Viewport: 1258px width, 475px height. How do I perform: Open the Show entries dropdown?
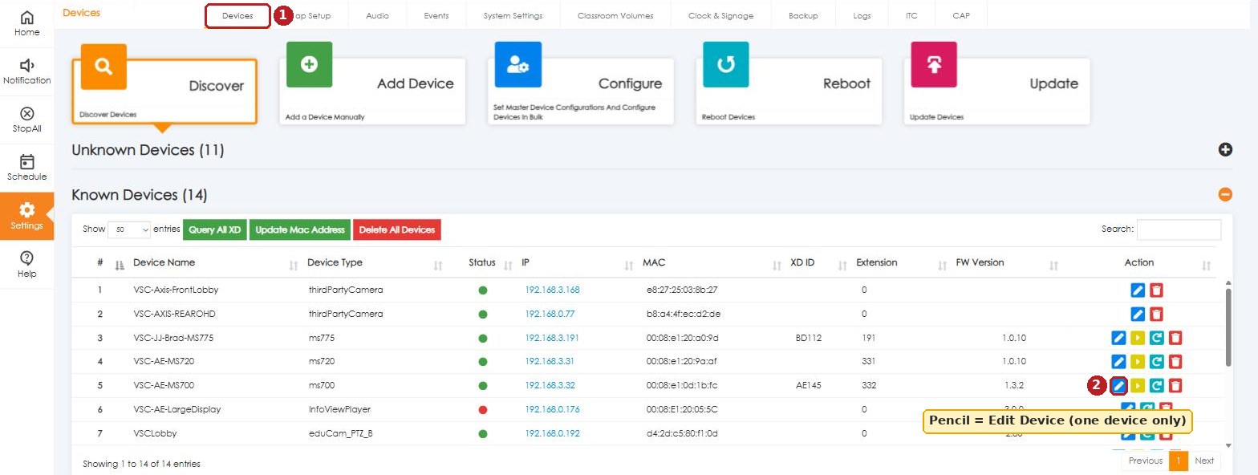(x=129, y=229)
